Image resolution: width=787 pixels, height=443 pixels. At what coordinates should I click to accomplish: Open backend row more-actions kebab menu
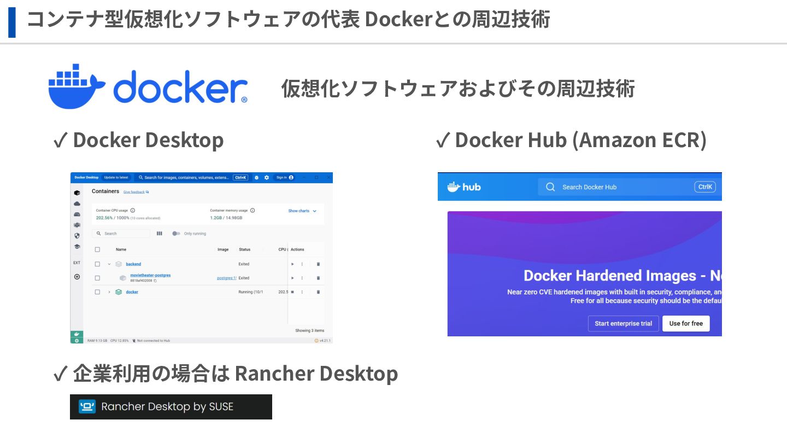(302, 264)
